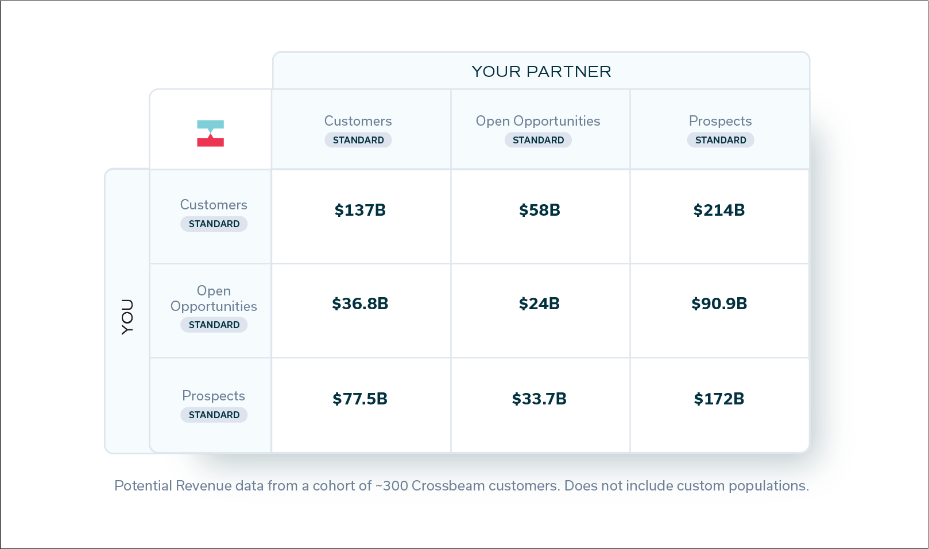Select your Customers row header
This screenshot has width=929, height=549.
pos(210,217)
